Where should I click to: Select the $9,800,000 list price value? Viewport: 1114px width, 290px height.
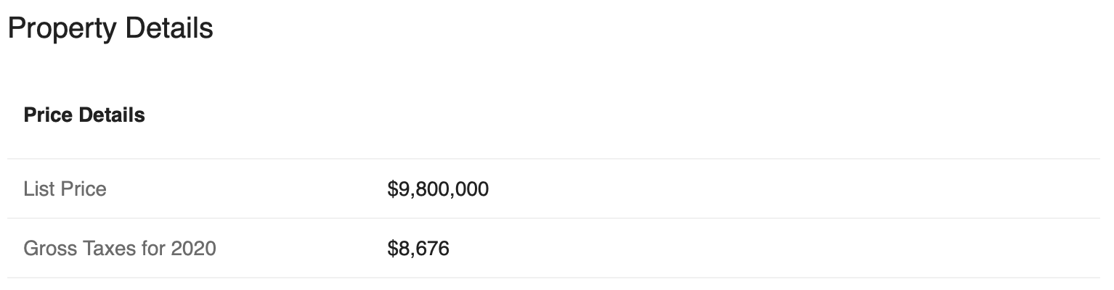pos(438,190)
